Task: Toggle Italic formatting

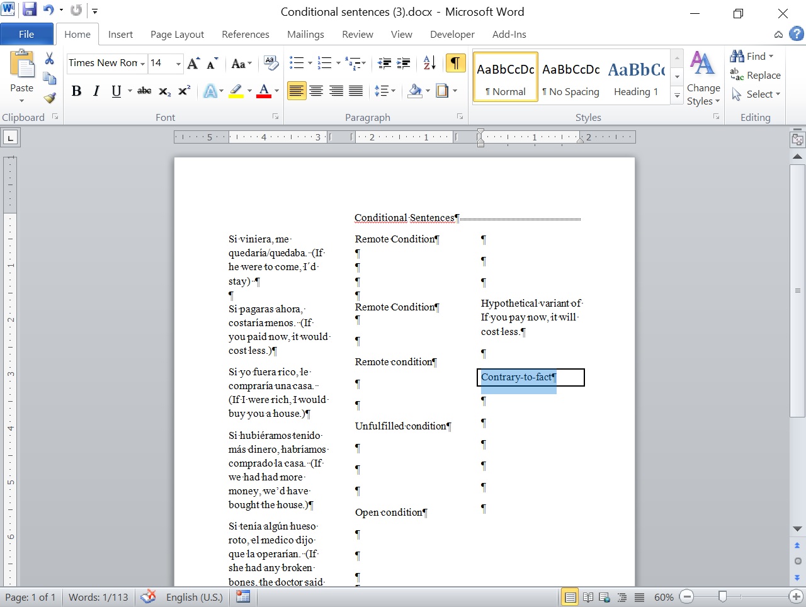Action: [96, 91]
